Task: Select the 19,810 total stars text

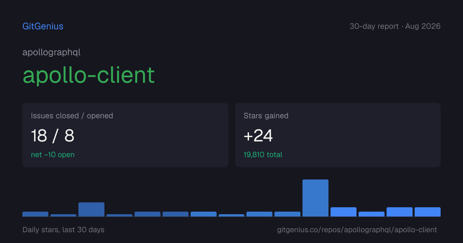Action: (x=263, y=155)
